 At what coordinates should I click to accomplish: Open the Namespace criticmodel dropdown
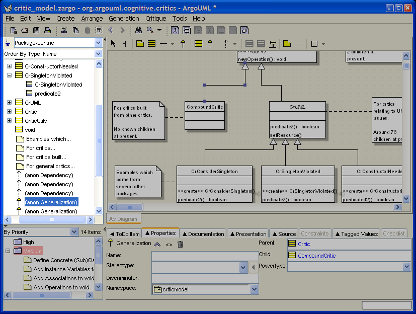(254, 289)
